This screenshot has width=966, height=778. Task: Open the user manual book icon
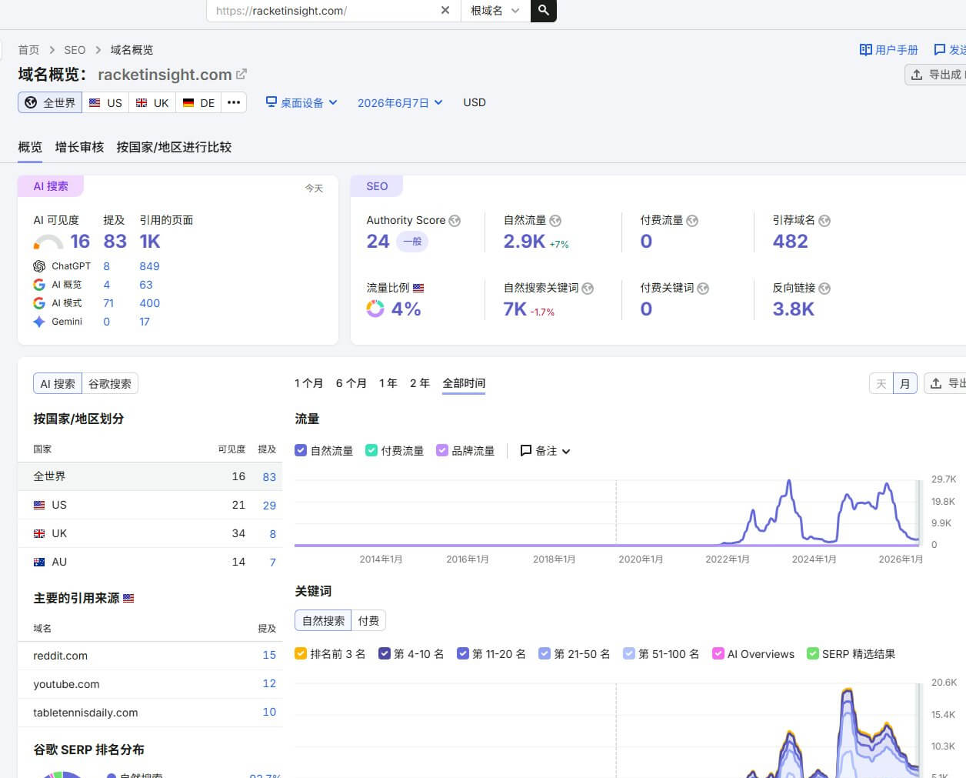(x=865, y=49)
